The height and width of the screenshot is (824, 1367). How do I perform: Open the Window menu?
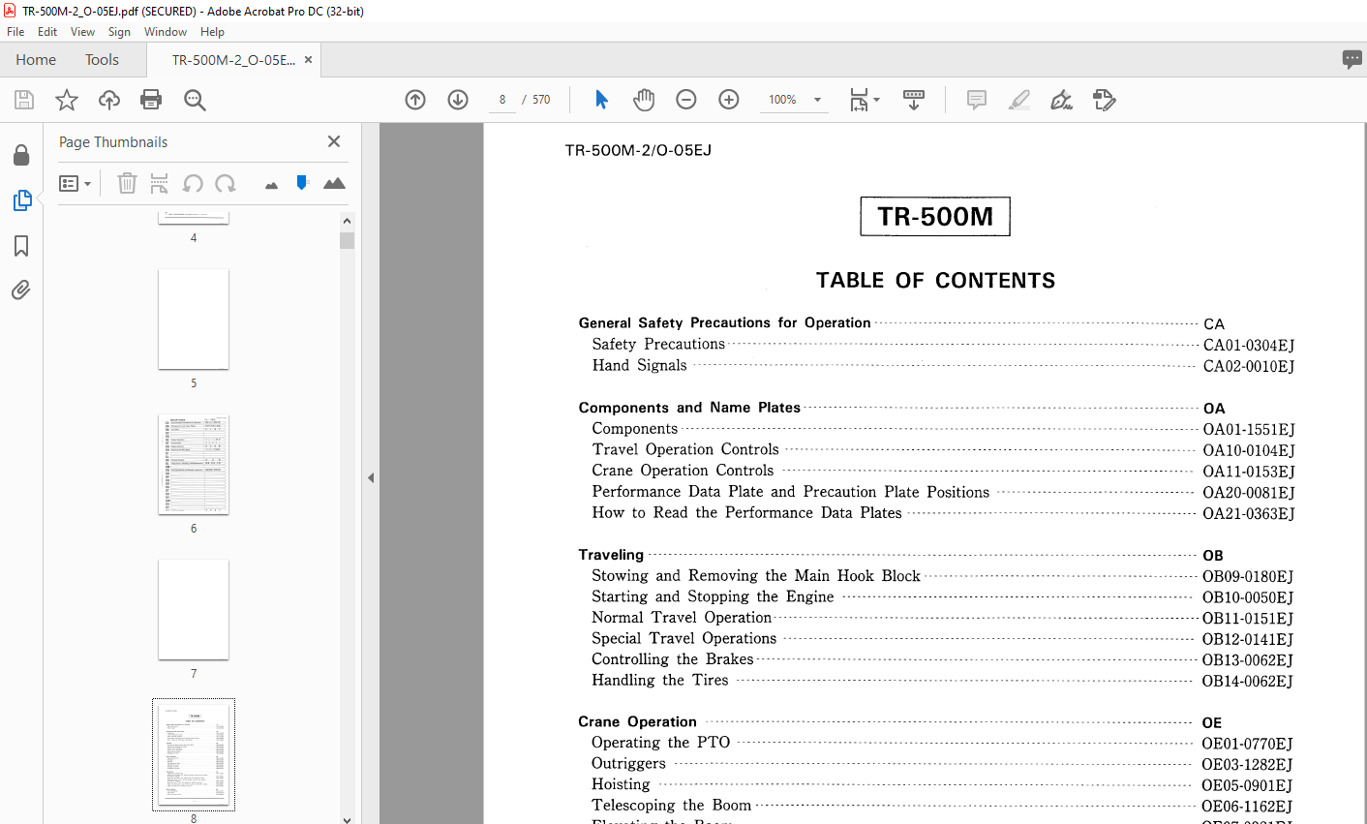[166, 32]
